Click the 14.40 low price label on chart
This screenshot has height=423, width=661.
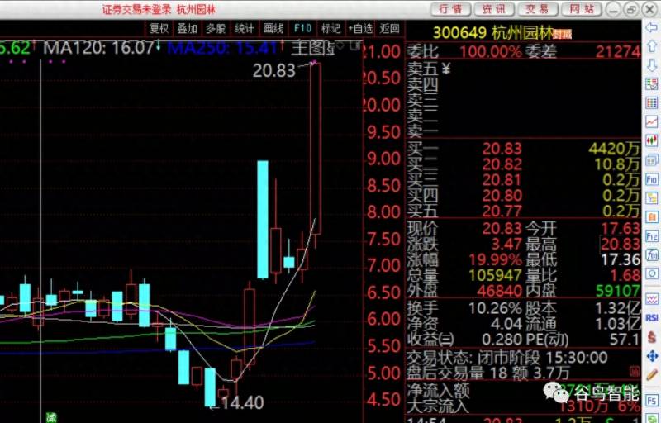click(x=242, y=403)
